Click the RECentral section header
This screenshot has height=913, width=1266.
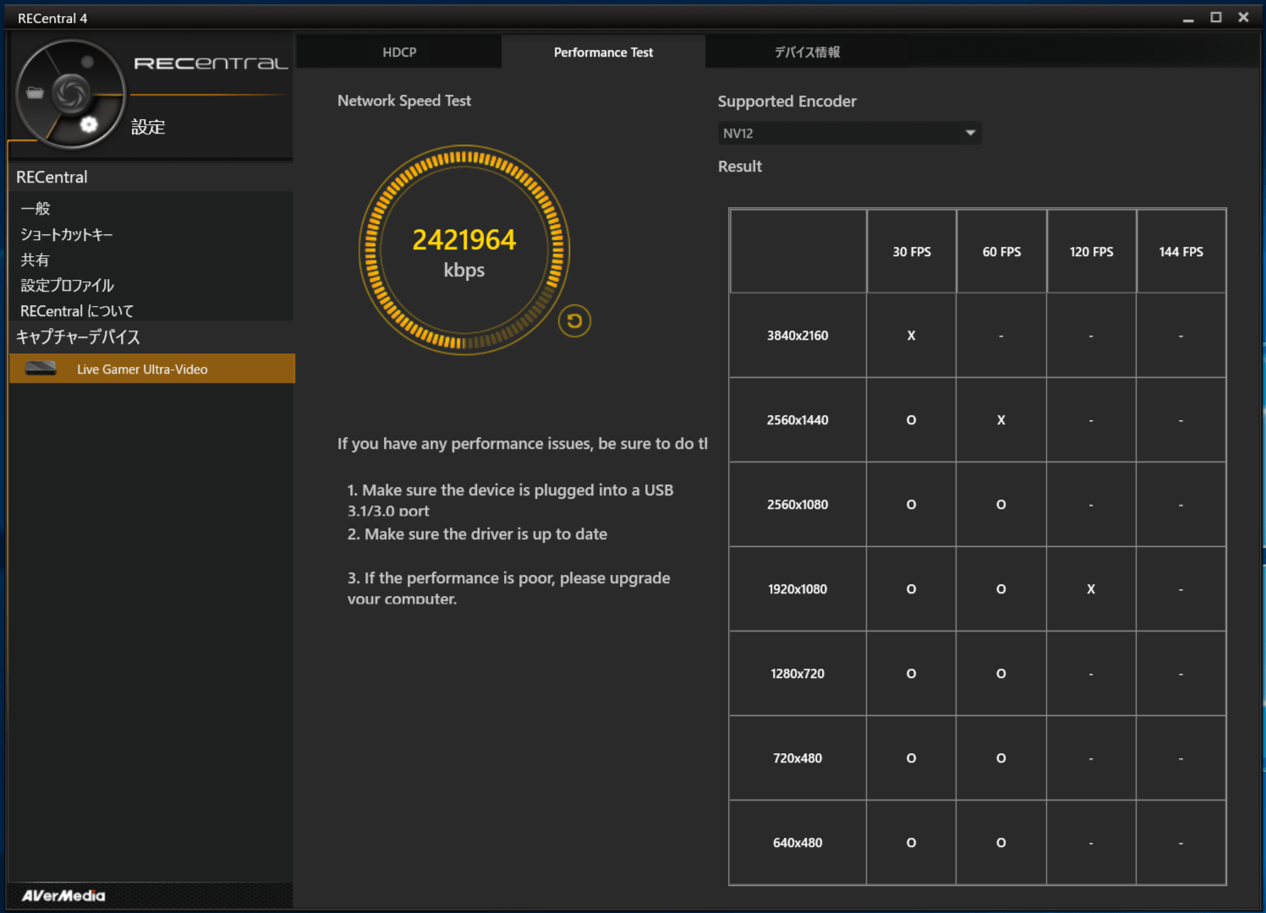coord(52,177)
